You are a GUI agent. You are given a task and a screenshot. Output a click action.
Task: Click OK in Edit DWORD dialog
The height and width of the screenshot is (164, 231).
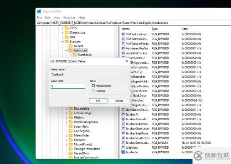point(98,101)
